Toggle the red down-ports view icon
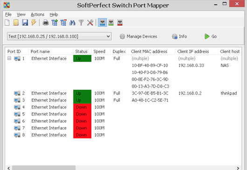 (x=120, y=22)
